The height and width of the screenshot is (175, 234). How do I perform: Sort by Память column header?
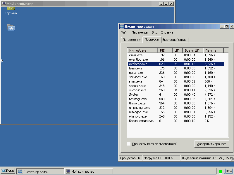click(x=213, y=50)
